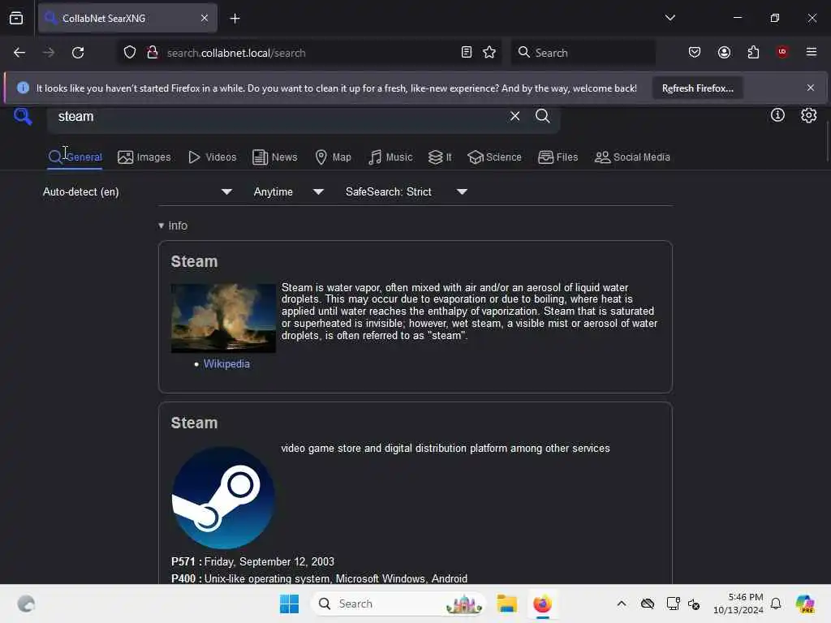Open the Anytime time range dropdown
The image size is (831, 623).
click(288, 191)
